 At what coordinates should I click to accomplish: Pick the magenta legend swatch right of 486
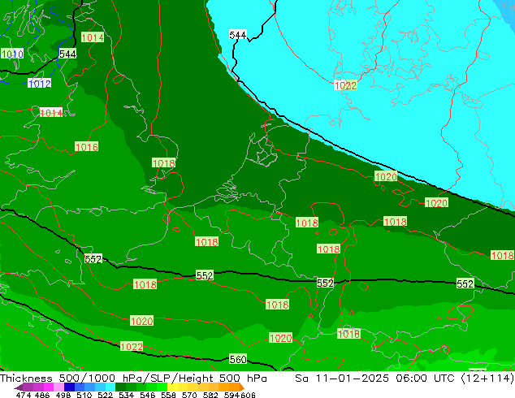(48, 387)
